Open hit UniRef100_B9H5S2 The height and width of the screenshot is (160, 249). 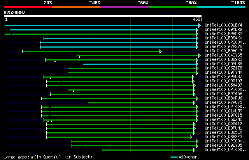coord(223,34)
